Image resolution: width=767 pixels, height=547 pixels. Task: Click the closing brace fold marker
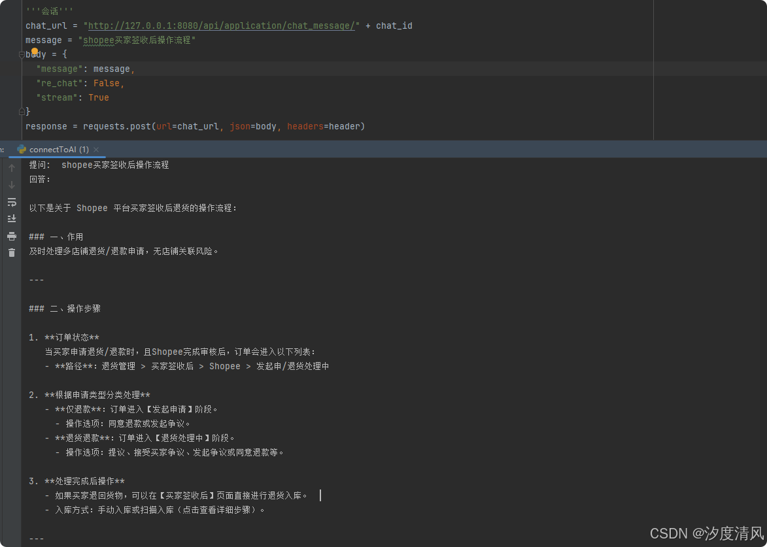pos(22,112)
